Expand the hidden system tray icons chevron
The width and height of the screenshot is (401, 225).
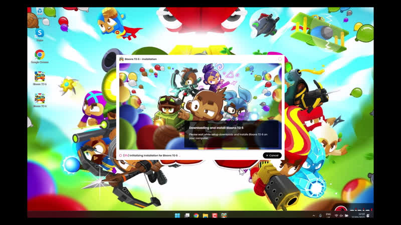pyautogui.click(x=314, y=216)
